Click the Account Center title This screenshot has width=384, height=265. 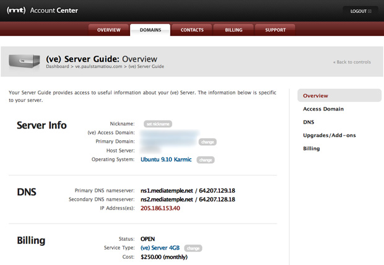pyautogui.click(x=54, y=11)
